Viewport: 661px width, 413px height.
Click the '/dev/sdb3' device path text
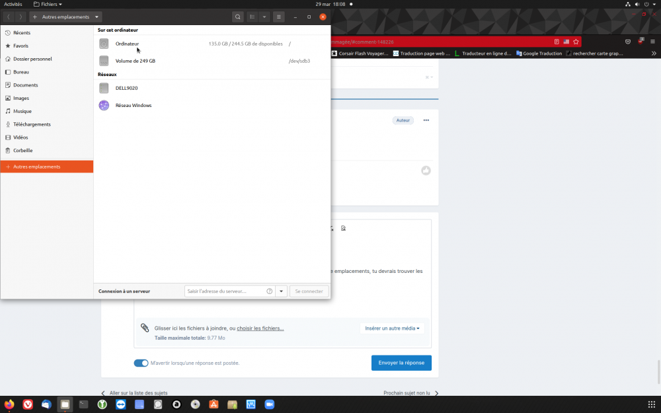[x=299, y=61]
